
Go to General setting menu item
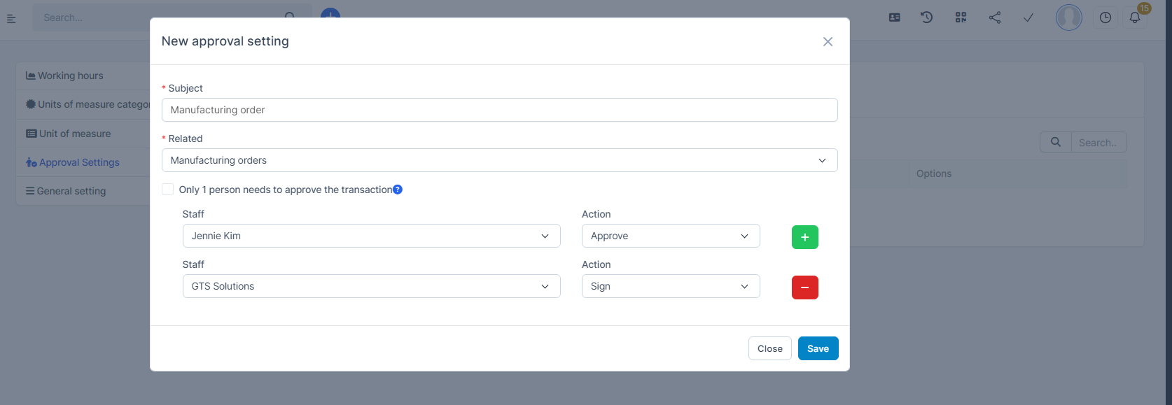[x=71, y=191]
